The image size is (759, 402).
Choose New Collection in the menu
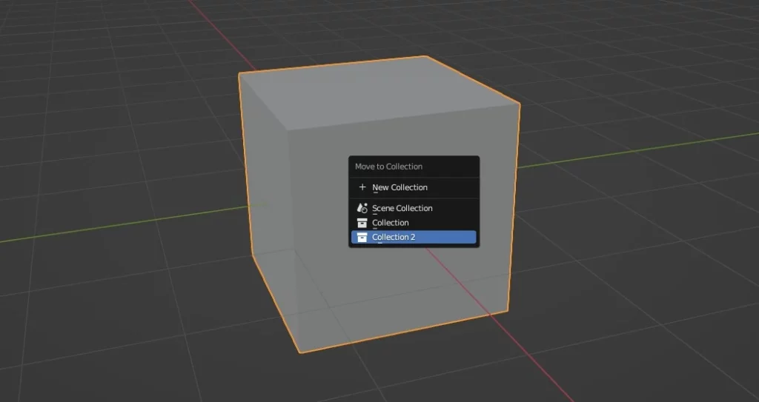[414, 187]
